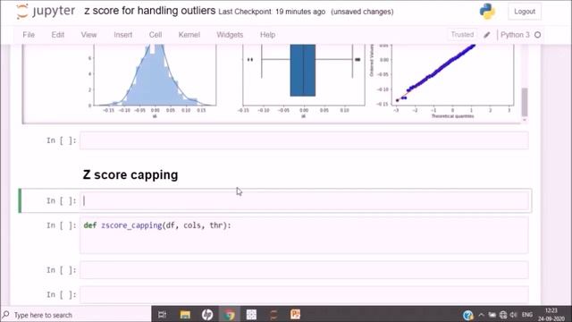Click the last empty cell at the bottom
Viewport: 572px width, 322px height.
point(304,294)
